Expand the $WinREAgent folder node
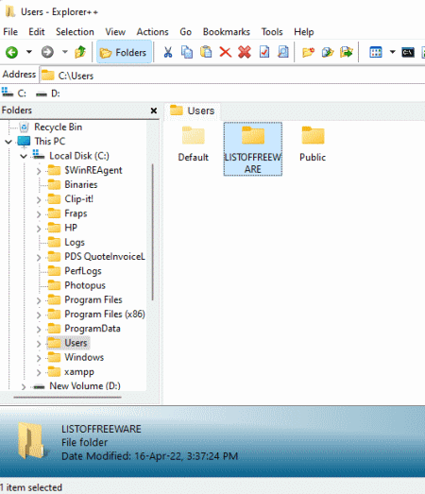This screenshot has height=494, width=425. click(x=39, y=171)
